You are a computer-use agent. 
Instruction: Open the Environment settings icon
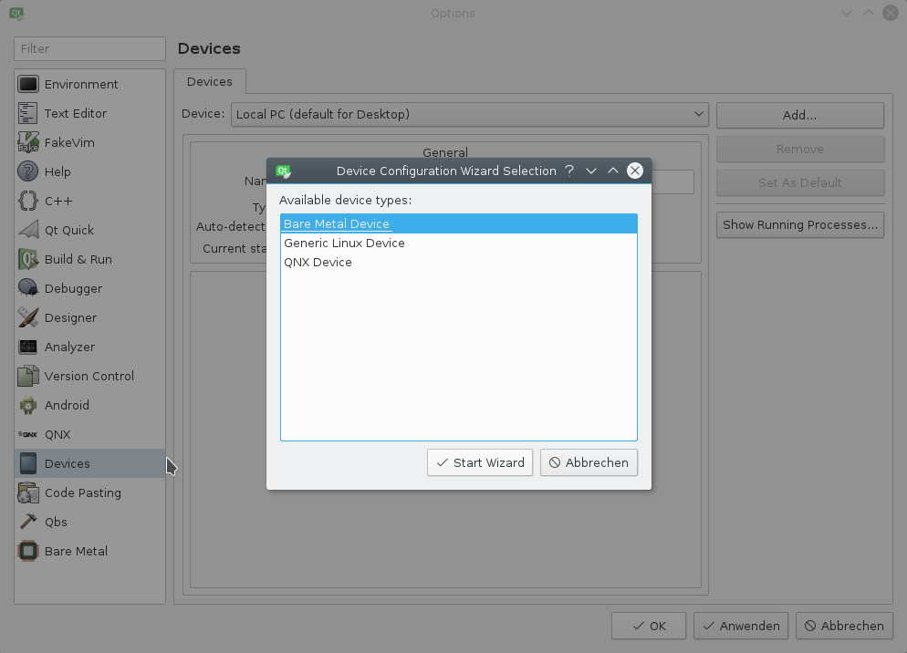pos(27,85)
